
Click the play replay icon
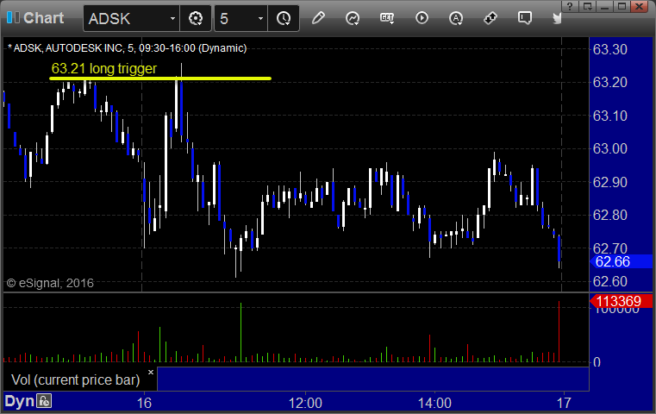[x=422, y=18]
